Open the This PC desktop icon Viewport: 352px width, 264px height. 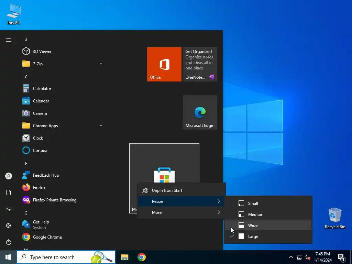point(13,14)
